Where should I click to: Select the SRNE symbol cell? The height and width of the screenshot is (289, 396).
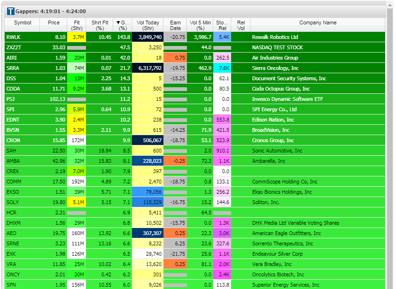click(x=23, y=243)
